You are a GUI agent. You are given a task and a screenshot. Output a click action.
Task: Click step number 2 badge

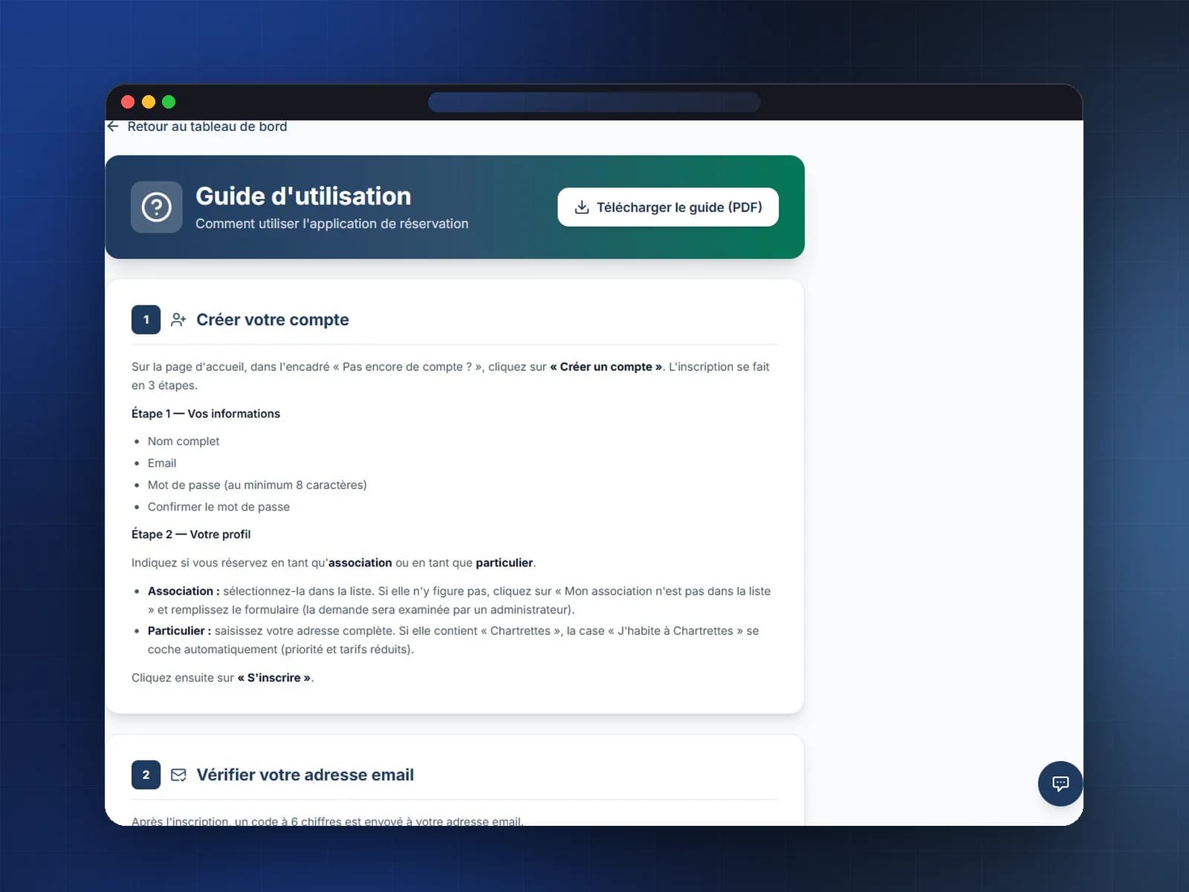pos(146,775)
